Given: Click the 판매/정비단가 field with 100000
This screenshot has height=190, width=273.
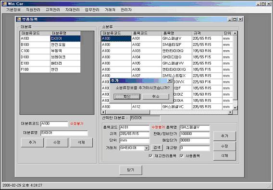Looking at the screenshot, I should 195,134.
